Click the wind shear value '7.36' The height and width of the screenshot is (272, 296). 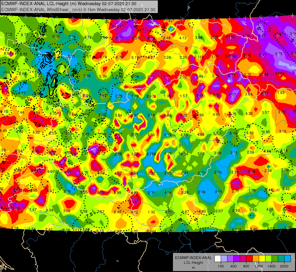tap(87, 76)
